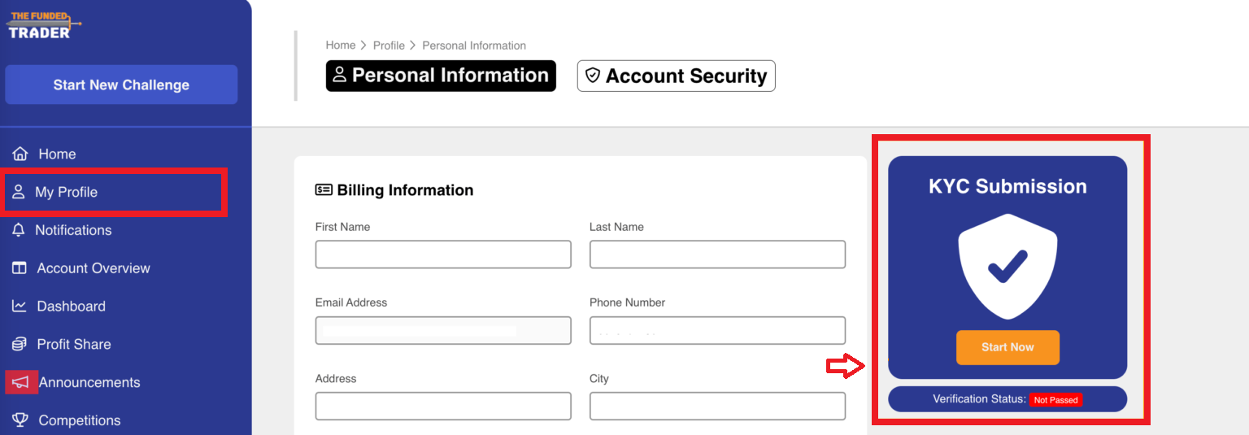Open Profile in the breadcrumb trail
The image size is (1249, 435).
click(x=389, y=46)
